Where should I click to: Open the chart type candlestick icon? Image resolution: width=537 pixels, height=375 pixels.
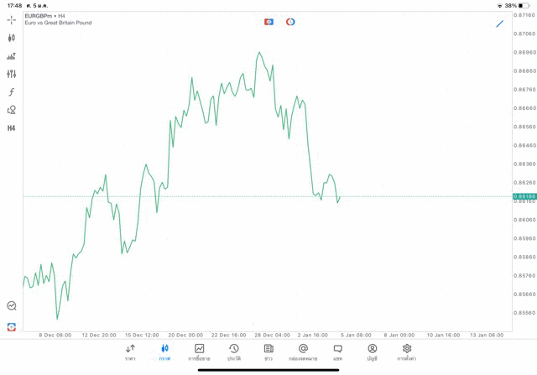(x=11, y=38)
